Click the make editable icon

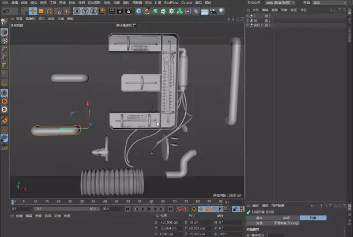tap(4, 22)
